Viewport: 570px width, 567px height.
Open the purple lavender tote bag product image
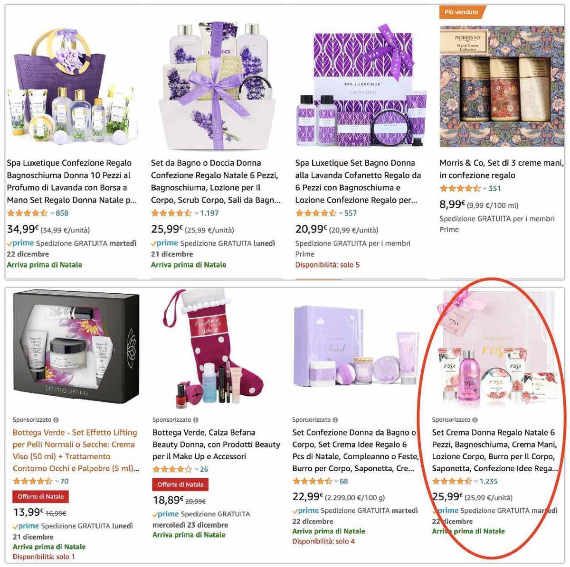pyautogui.click(x=72, y=84)
